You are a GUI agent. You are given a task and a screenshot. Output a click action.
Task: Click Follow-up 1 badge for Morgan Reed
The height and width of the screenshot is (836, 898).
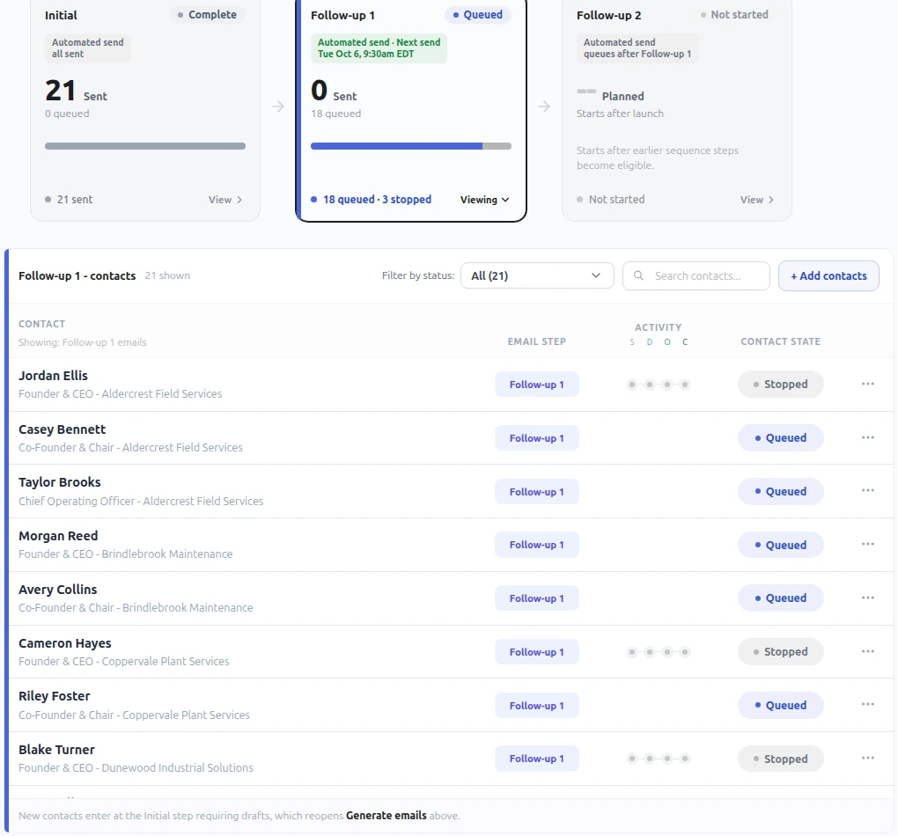coord(537,545)
